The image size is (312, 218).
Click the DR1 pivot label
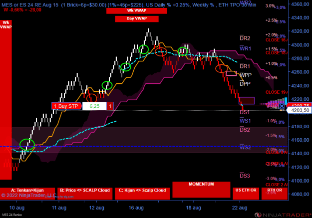[245, 66]
